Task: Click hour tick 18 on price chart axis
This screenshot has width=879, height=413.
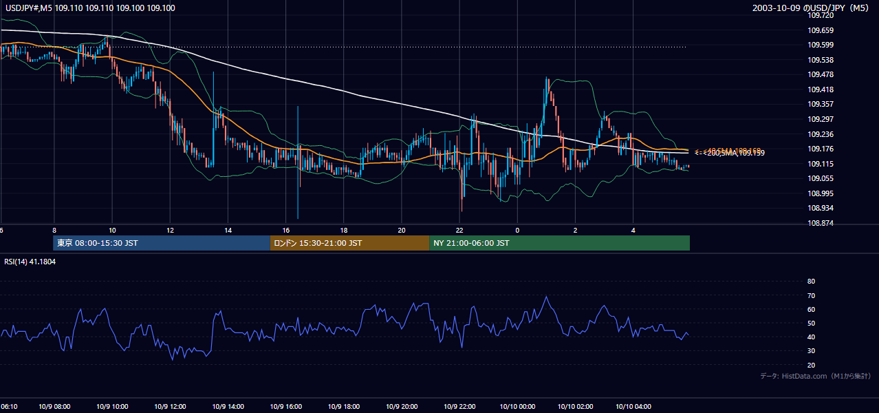Action: [343, 230]
